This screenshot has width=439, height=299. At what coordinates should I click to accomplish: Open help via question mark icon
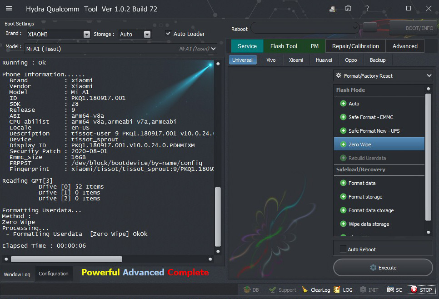coord(367,9)
